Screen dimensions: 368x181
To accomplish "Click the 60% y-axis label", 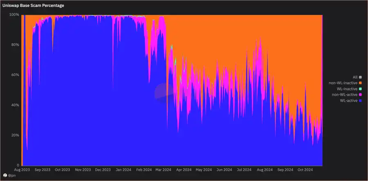I will pyautogui.click(x=15, y=75).
